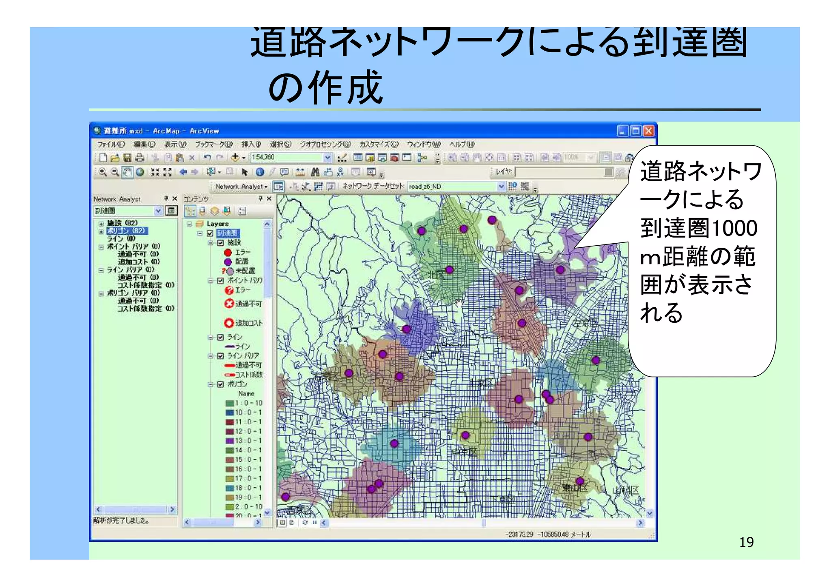Open the 到達圏 analysis layer dropdown

[x=158, y=211]
